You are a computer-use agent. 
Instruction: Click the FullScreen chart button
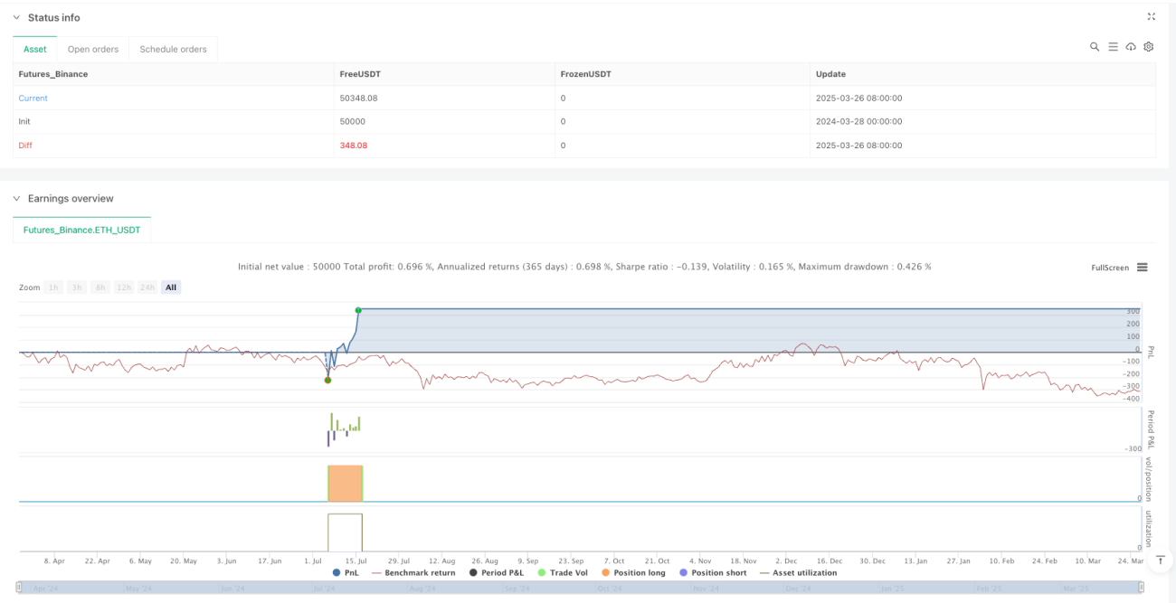1110,268
